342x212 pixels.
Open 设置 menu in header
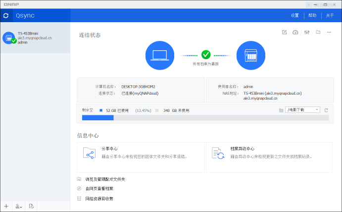tap(294, 15)
